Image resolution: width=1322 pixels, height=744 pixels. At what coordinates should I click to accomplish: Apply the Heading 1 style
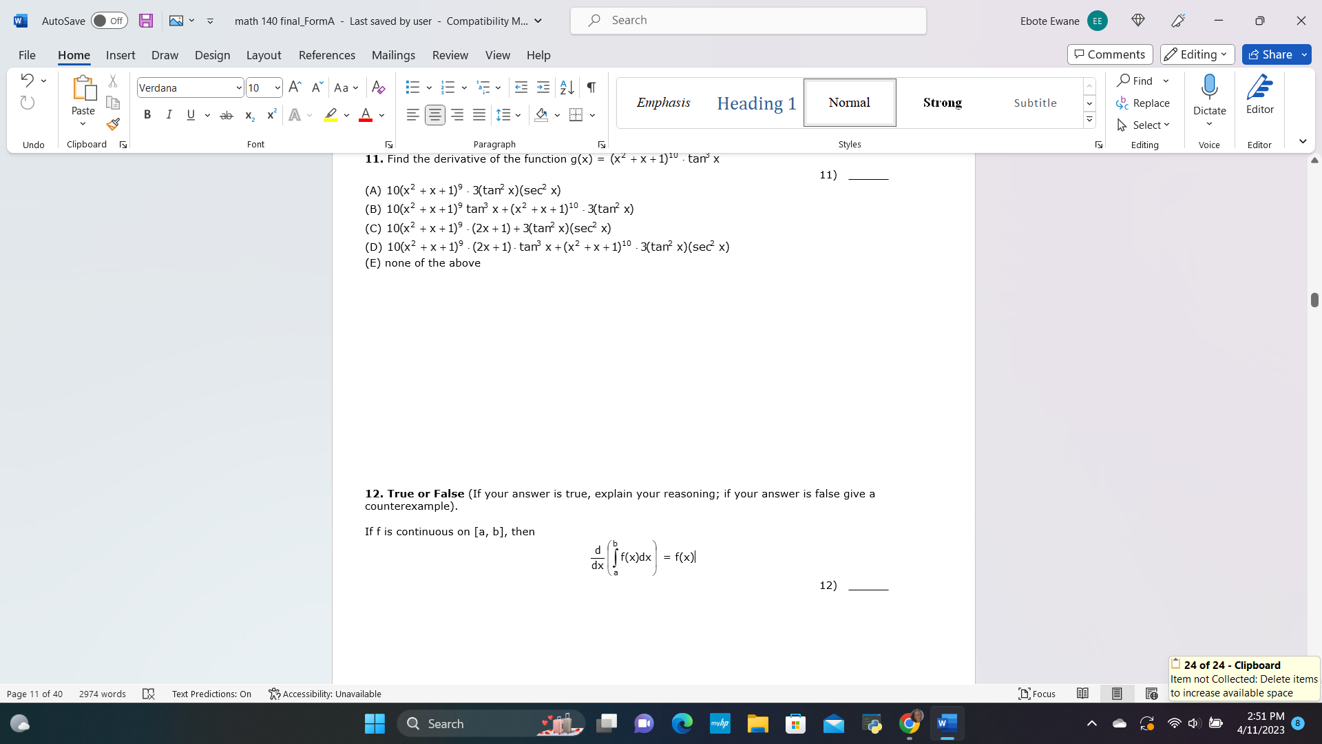756,103
